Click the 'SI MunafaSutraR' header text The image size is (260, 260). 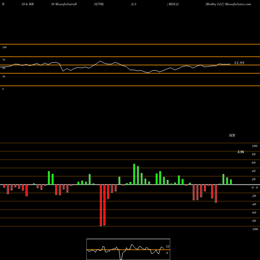(64, 4)
